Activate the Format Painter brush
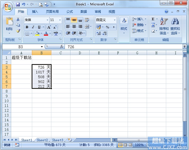Image resolution: width=189 pixels, height=150 pixels. pos(18,31)
